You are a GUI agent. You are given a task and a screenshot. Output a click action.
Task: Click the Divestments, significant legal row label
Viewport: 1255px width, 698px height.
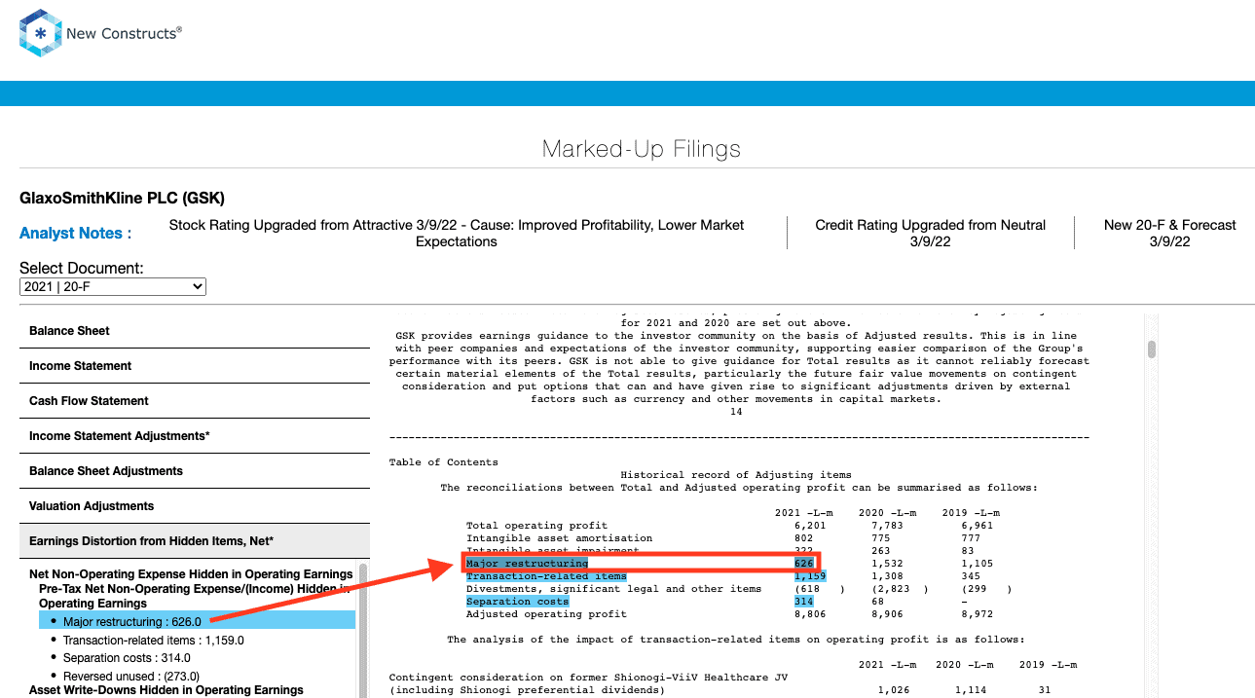(613, 589)
